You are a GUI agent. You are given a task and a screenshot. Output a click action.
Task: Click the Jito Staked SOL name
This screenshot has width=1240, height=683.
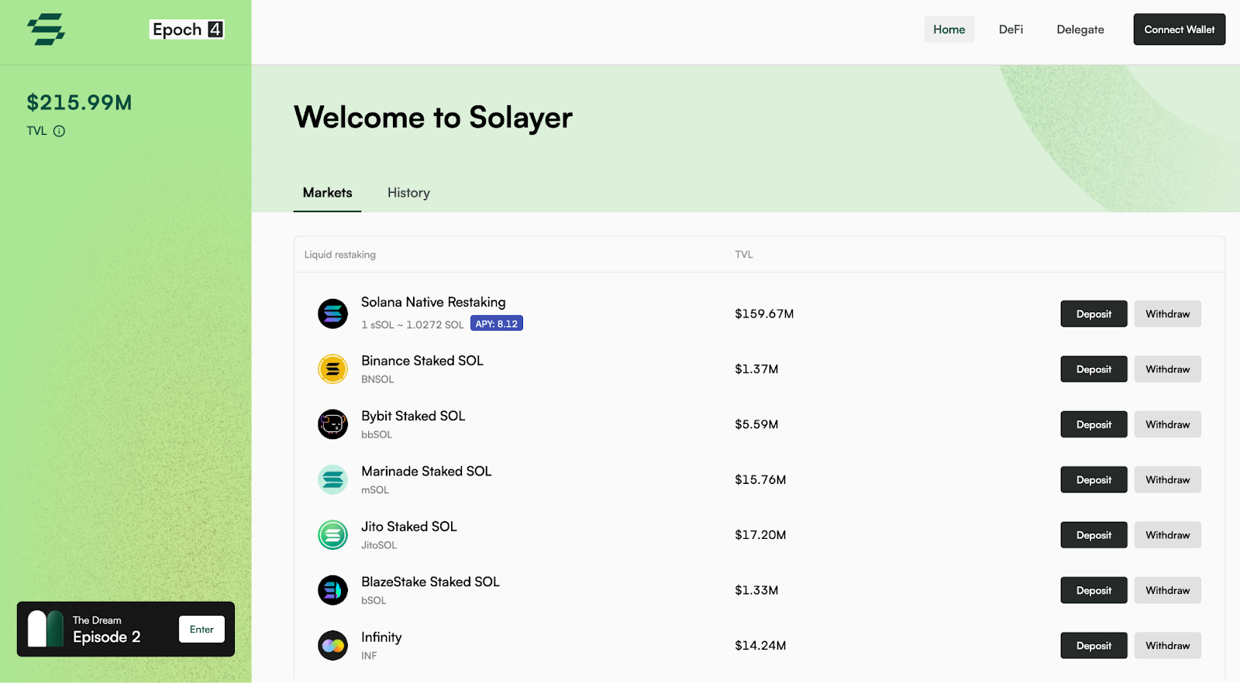pos(409,527)
